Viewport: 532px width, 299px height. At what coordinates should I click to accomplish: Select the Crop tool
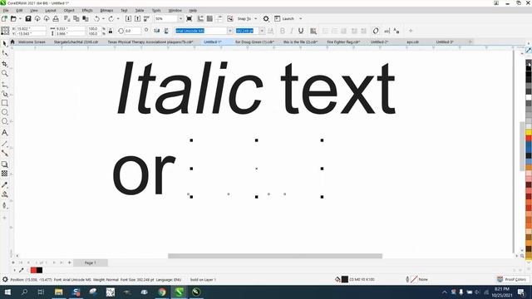tap(5, 64)
